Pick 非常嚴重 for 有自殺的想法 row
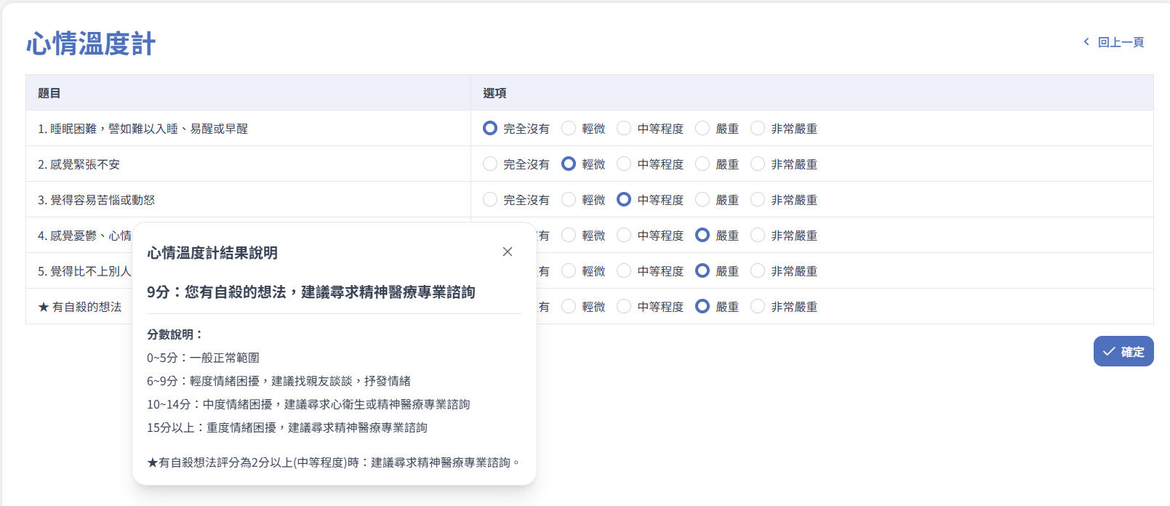Viewport: 1170px width, 506px height. click(758, 307)
